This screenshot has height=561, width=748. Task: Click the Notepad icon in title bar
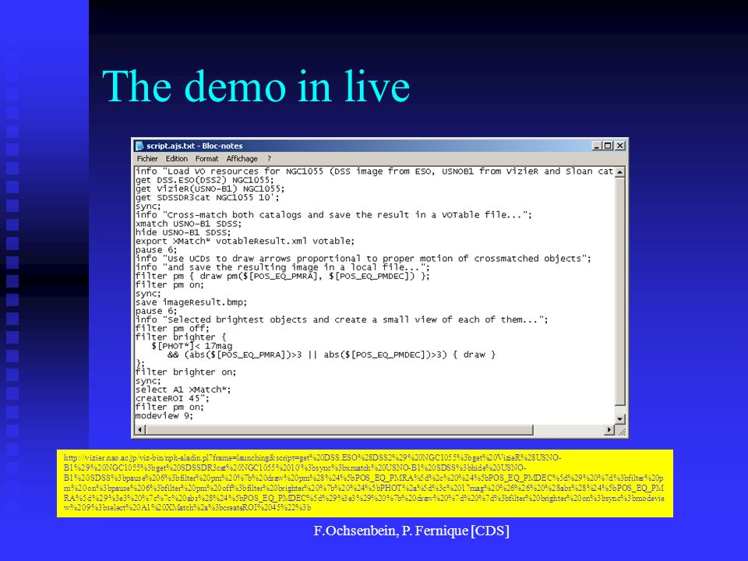click(139, 146)
